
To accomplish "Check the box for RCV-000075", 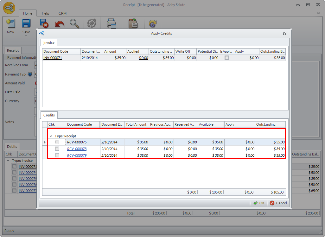I will click(x=57, y=142).
